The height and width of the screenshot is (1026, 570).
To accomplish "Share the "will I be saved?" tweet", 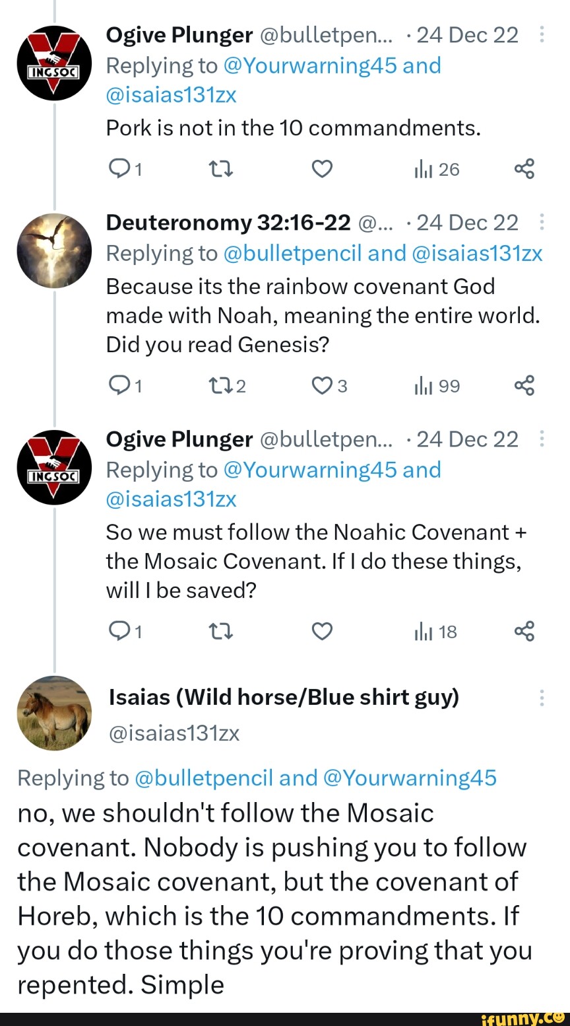I will click(x=524, y=631).
